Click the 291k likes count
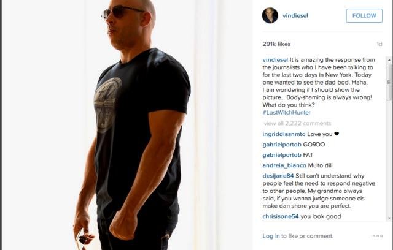 [x=276, y=44]
